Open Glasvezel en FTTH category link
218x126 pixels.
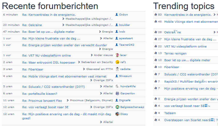(99, 69)
